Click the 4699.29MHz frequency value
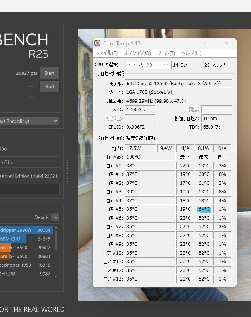The height and width of the screenshot is (317, 251). tap(178, 101)
